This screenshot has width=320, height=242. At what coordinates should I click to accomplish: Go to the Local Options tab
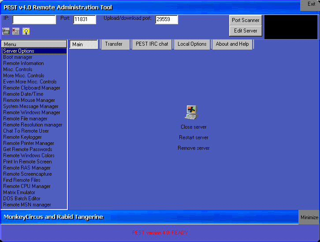click(x=192, y=44)
